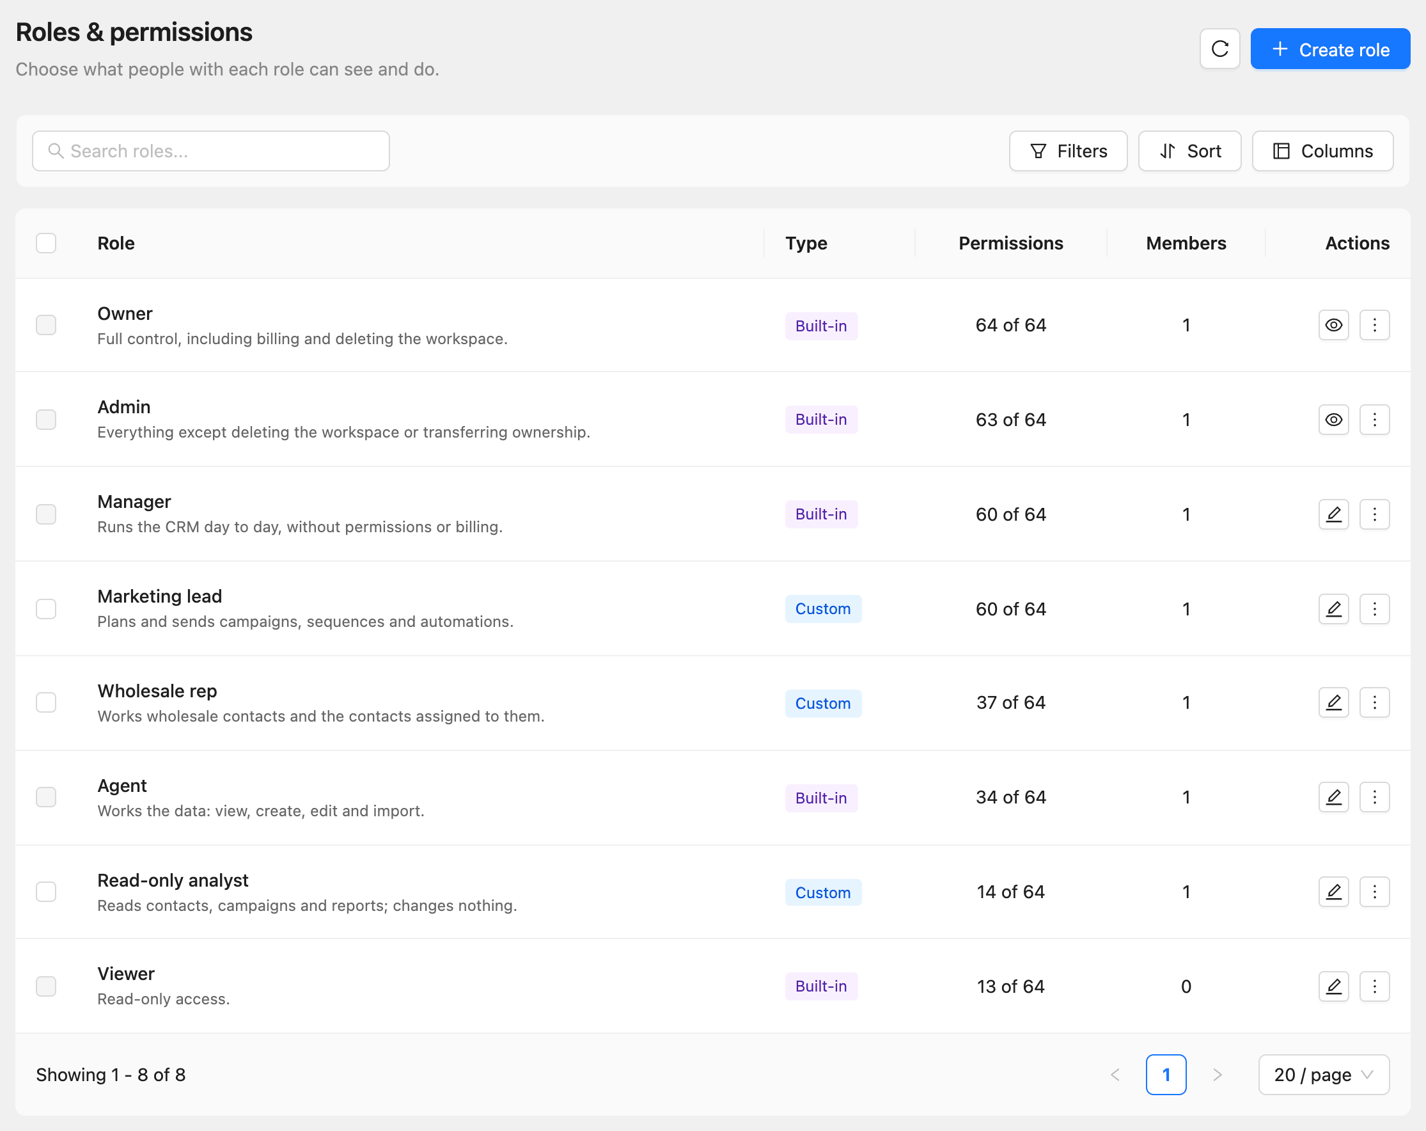
Task: Open more actions menu for Wholesale rep
Action: [x=1374, y=702]
